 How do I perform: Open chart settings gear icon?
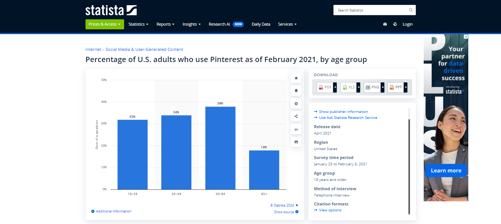(x=296, y=104)
